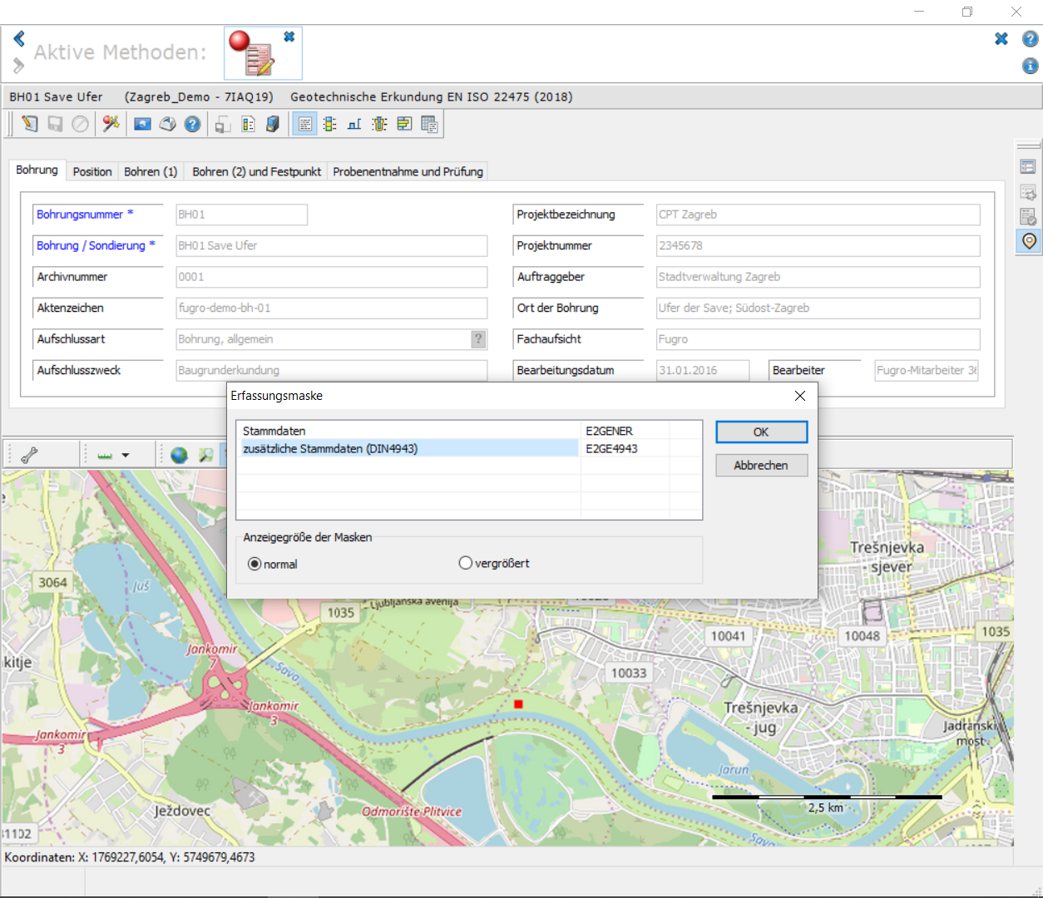Click the yellow and blue bars icon

pos(405,124)
